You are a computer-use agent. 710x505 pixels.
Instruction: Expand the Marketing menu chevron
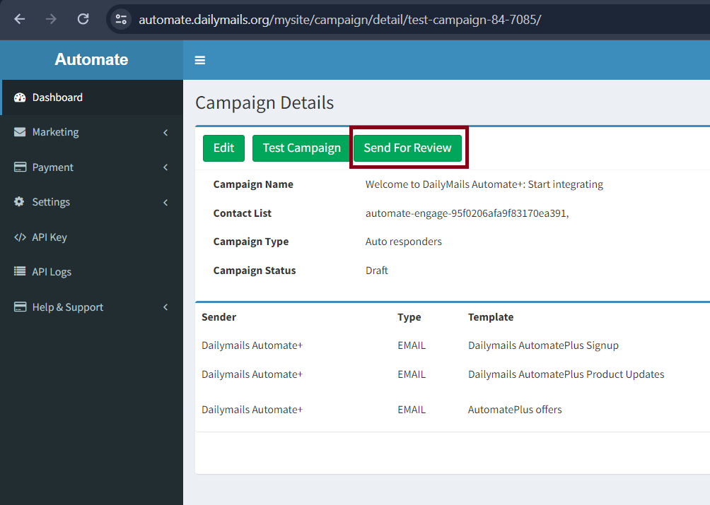[x=165, y=132]
